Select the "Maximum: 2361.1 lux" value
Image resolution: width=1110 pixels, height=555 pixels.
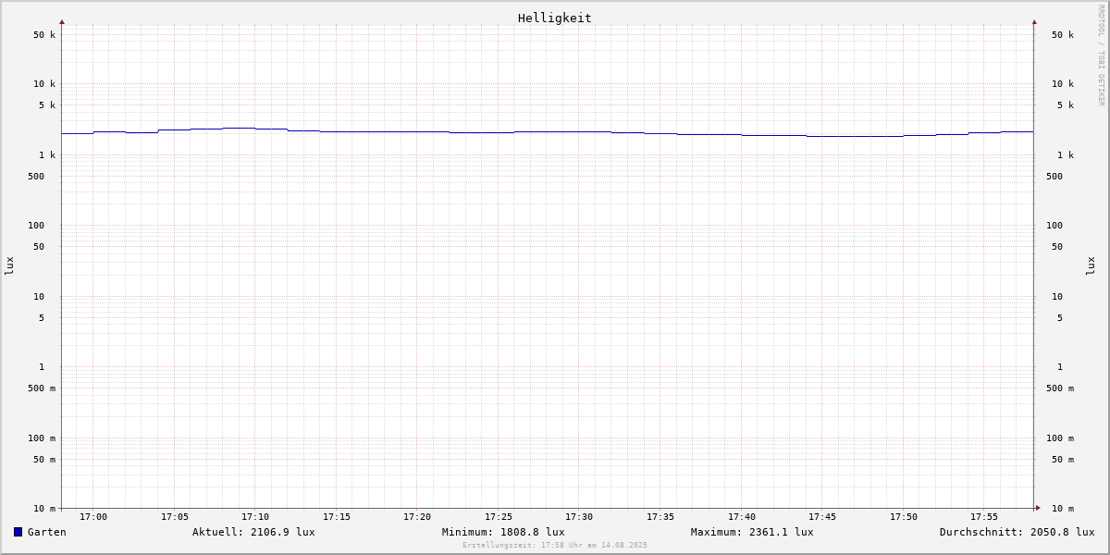(x=752, y=532)
